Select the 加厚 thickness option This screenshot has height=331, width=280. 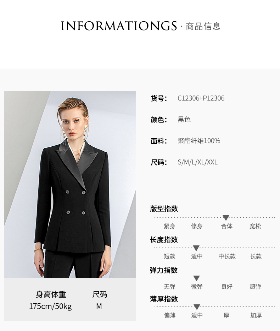[x=256, y=315]
